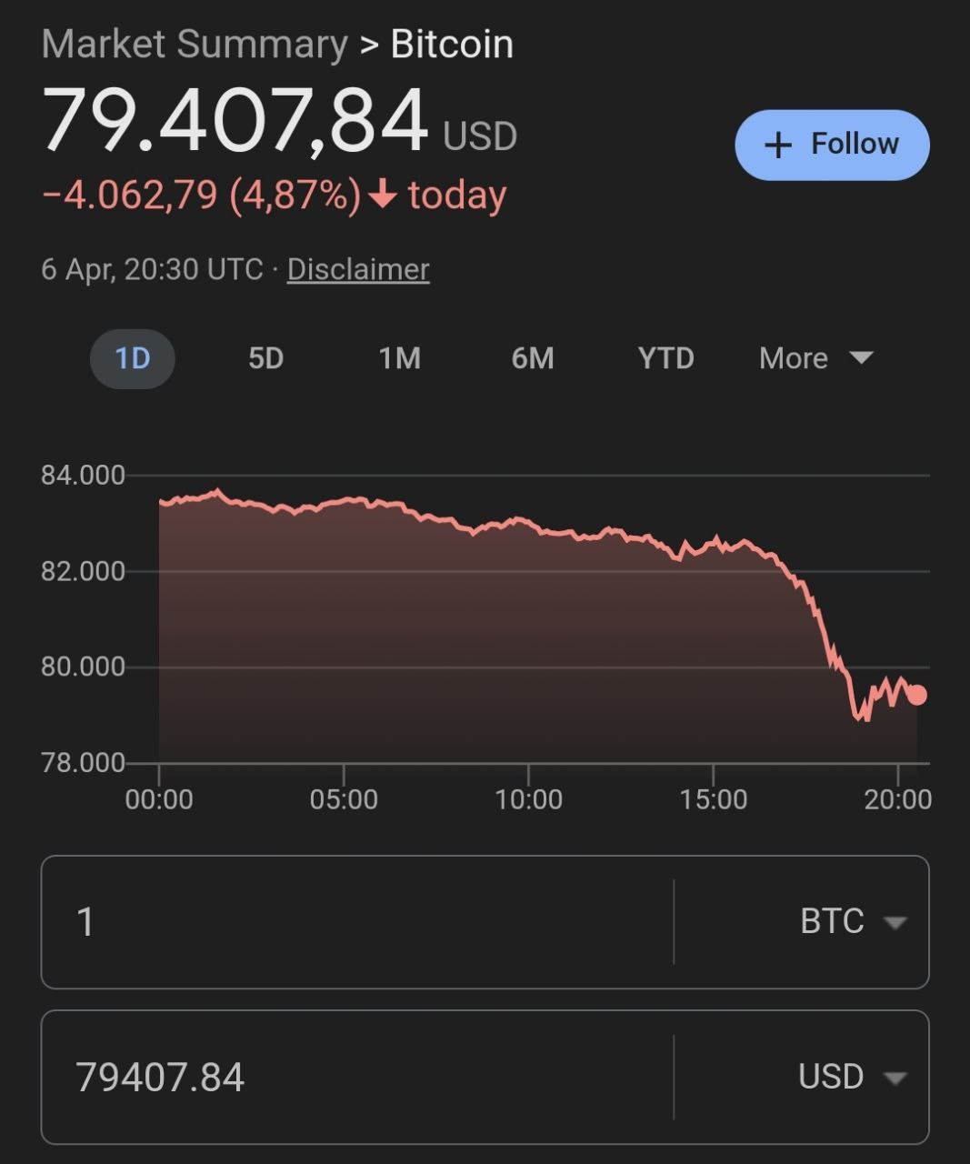Switch to the 5D range tab
The image size is (970, 1164).
coord(265,358)
